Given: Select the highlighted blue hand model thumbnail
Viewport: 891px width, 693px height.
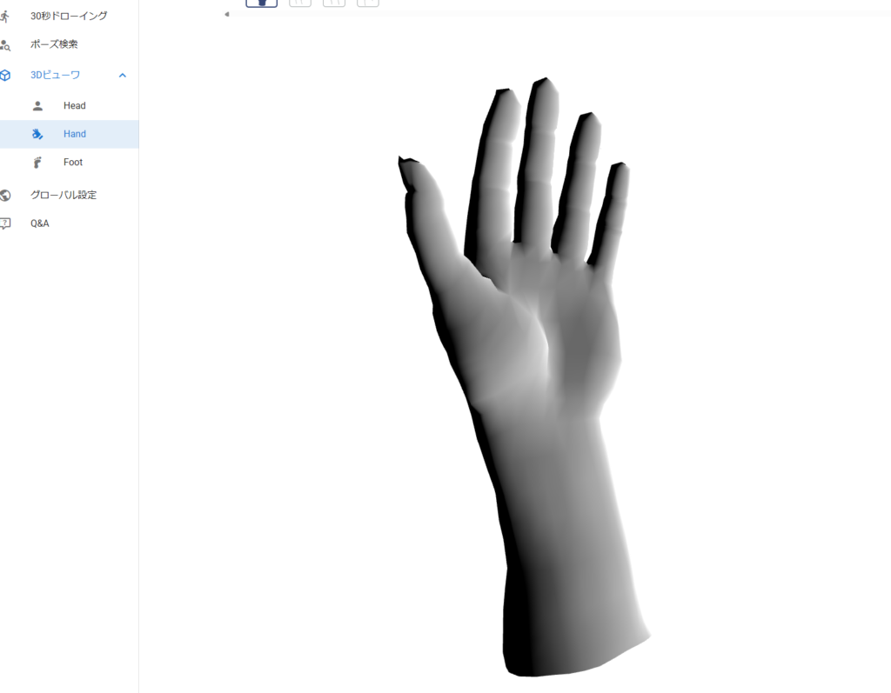Looking at the screenshot, I should click(x=262, y=3).
